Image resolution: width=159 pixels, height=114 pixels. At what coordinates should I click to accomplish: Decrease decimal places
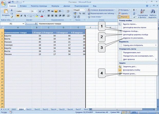78,17
